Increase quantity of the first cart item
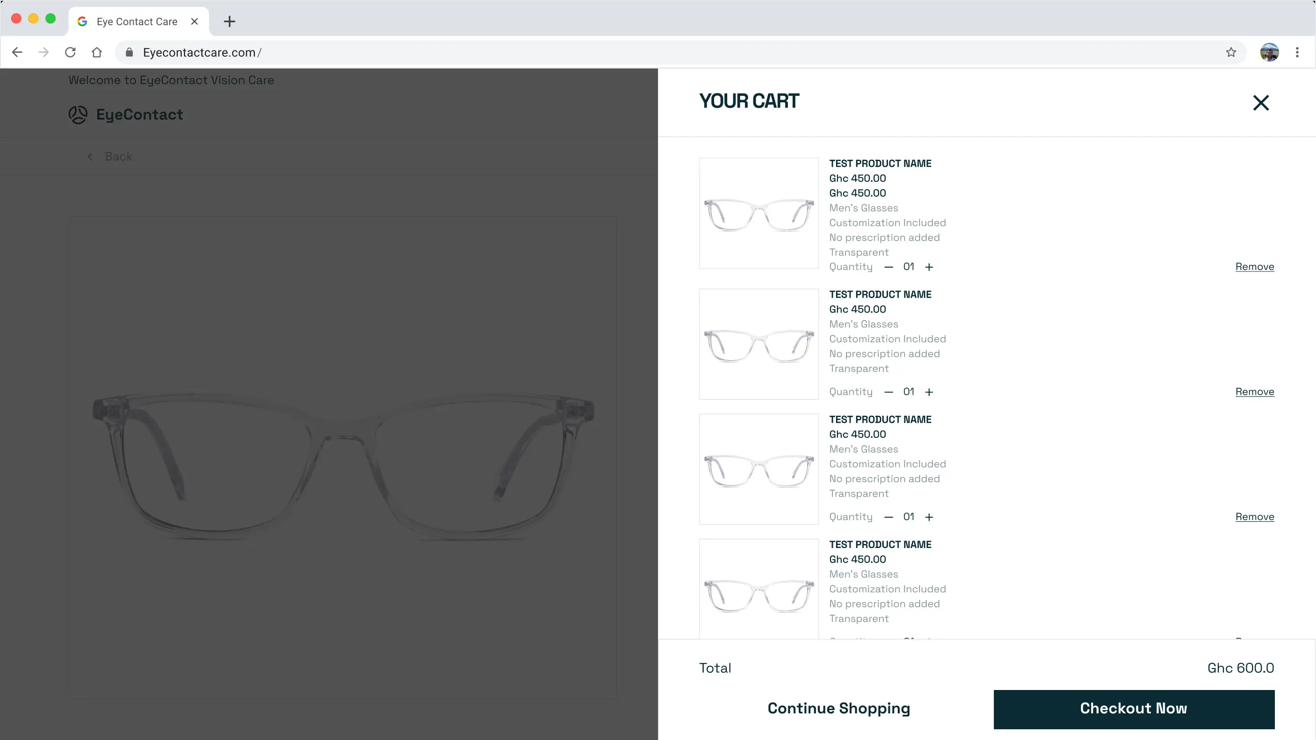This screenshot has height=740, width=1316. click(x=929, y=267)
